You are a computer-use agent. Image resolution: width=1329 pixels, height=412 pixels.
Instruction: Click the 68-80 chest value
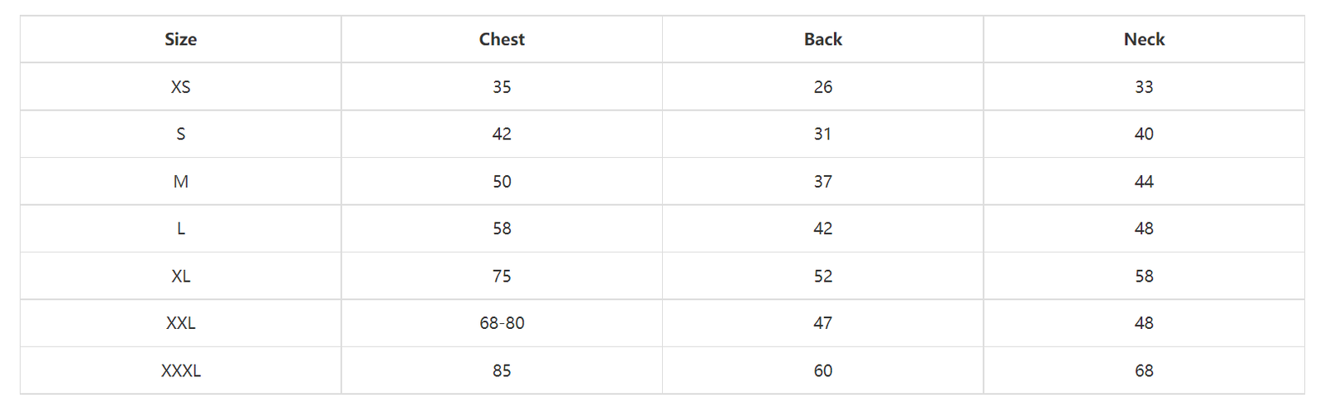click(502, 323)
